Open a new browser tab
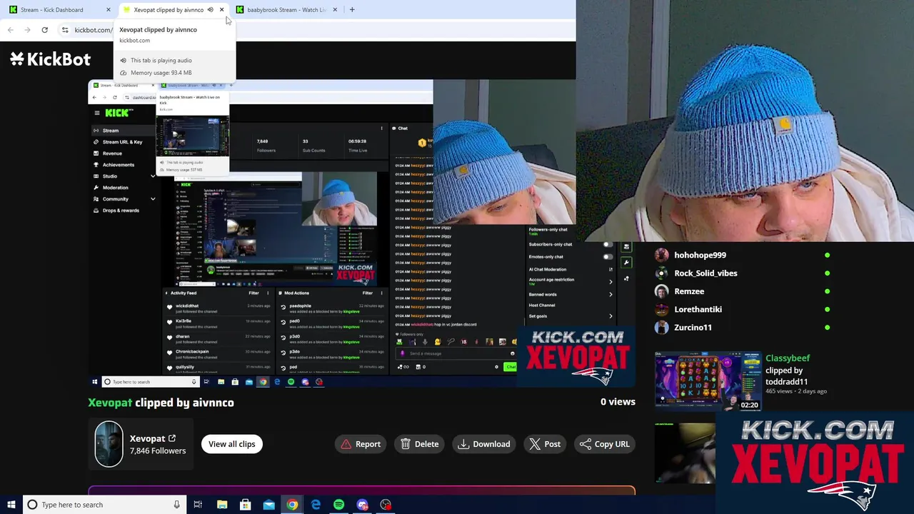914x514 pixels. pyautogui.click(x=352, y=10)
